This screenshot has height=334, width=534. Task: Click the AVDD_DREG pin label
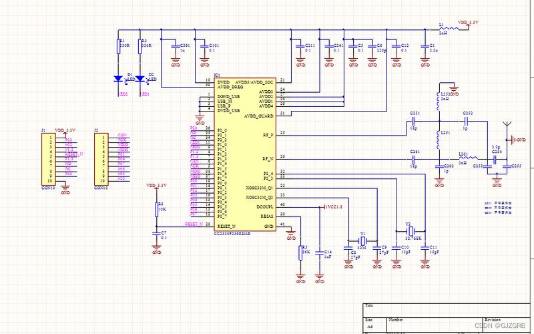pos(230,88)
